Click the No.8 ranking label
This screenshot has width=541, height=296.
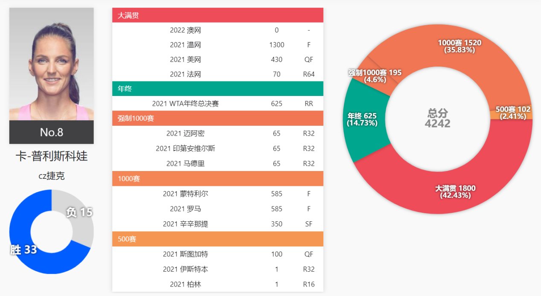click(52, 132)
